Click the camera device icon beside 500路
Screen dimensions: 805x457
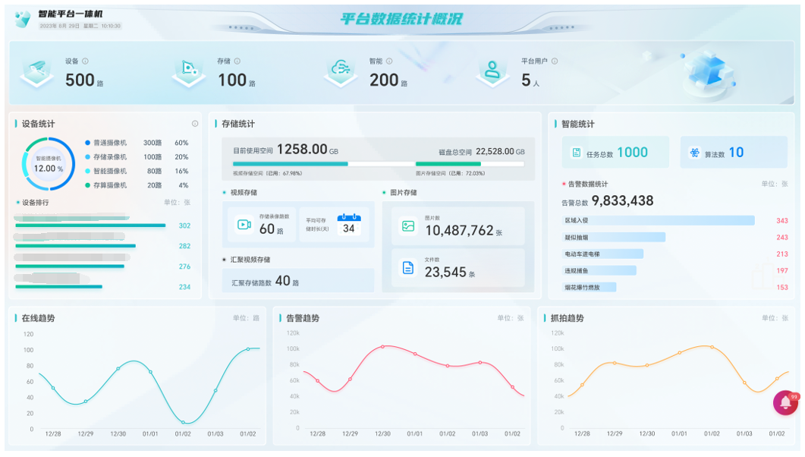click(37, 72)
